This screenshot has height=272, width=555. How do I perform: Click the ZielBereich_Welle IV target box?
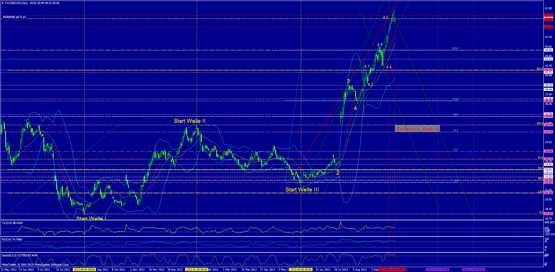click(x=417, y=129)
